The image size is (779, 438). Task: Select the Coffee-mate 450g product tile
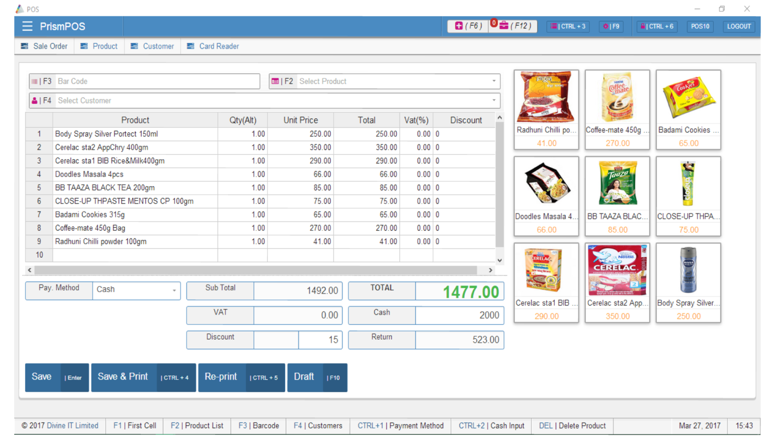pyautogui.click(x=617, y=109)
